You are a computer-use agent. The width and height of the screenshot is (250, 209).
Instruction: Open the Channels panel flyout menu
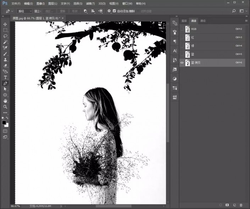pos(246,21)
